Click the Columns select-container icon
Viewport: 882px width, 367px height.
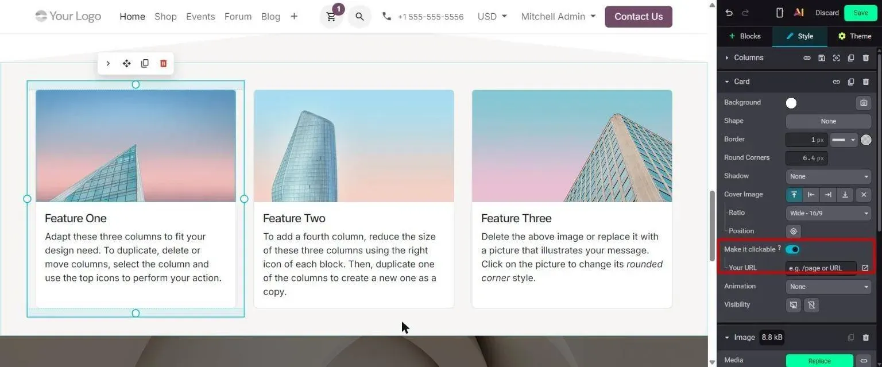click(836, 58)
